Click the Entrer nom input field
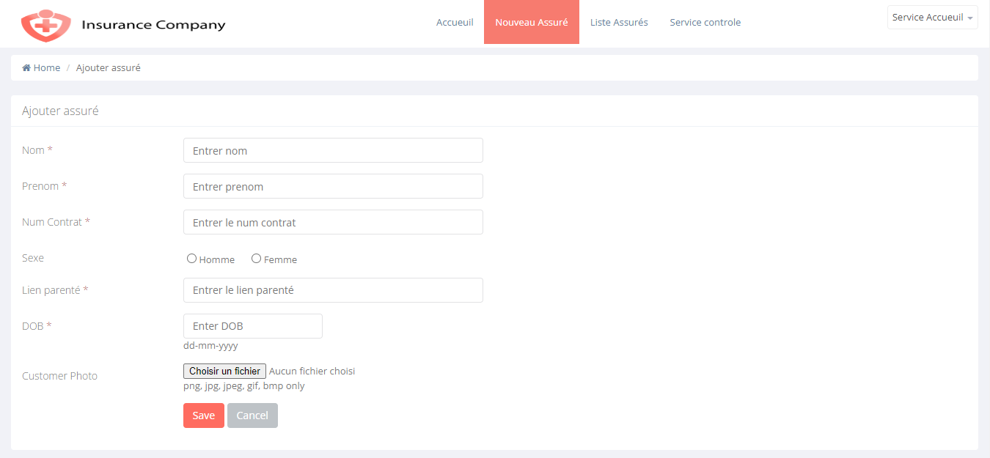This screenshot has height=458, width=990. (x=332, y=150)
